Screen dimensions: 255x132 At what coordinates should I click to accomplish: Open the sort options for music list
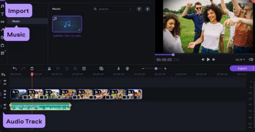(139, 9)
